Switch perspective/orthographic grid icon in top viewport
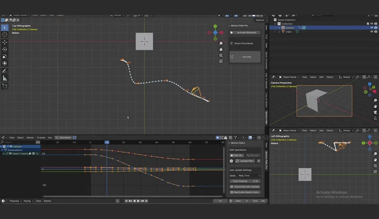379x219 pixels. [221, 61]
